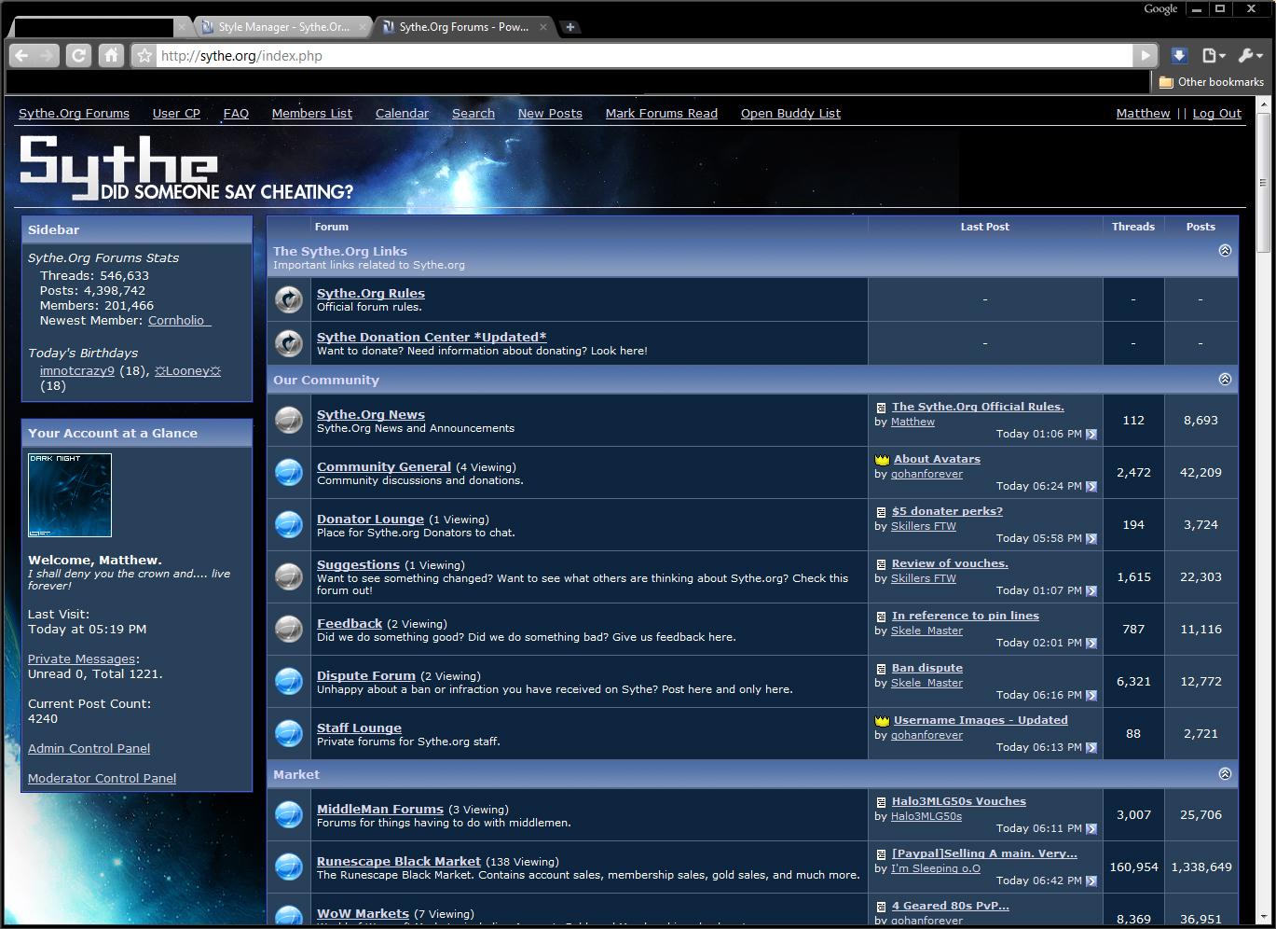
Task: Open a new browser tab
Action: [x=570, y=27]
